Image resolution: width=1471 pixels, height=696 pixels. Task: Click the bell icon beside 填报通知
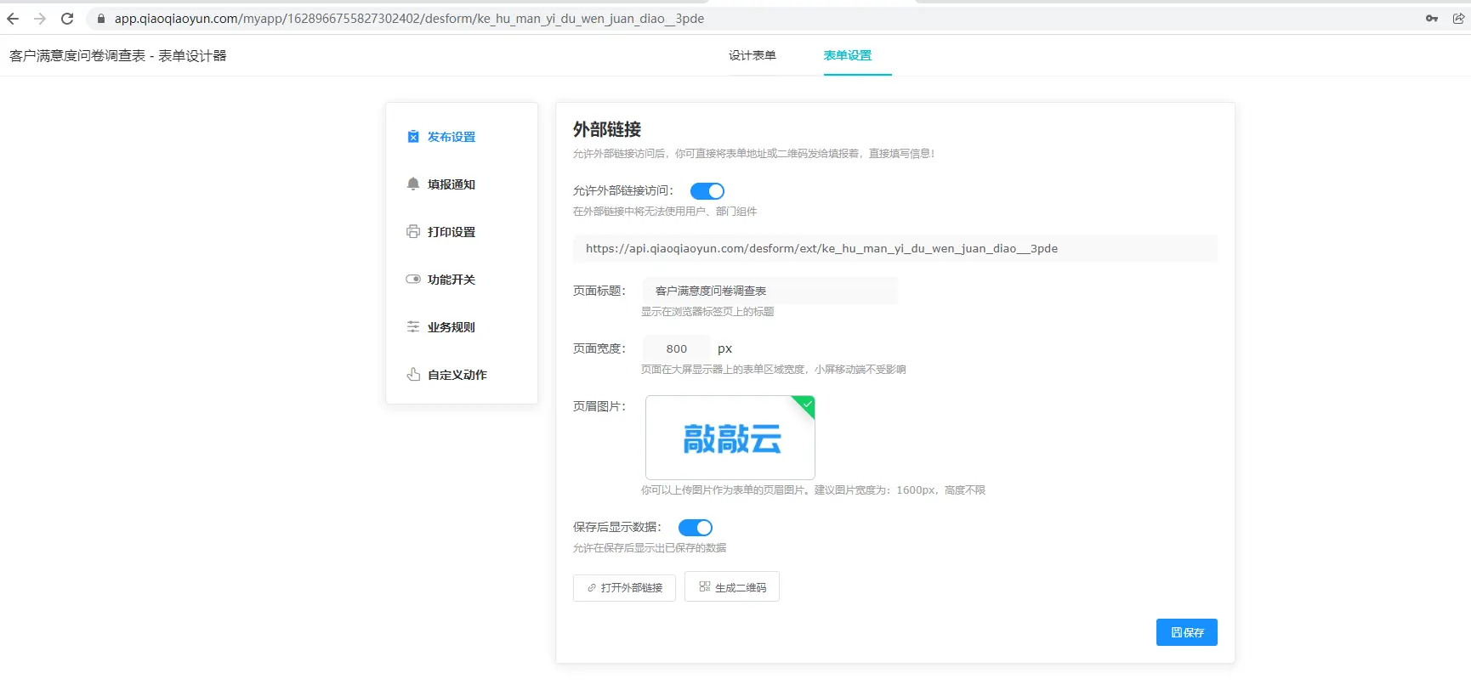tap(413, 184)
